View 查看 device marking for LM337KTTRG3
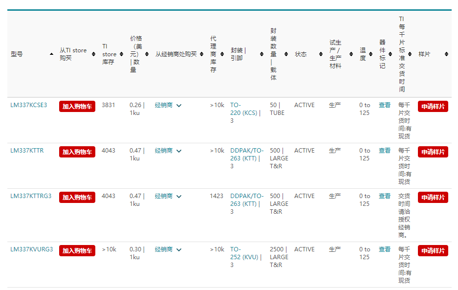 point(384,196)
